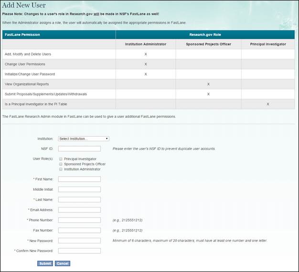The image size is (299, 272).
Task: Click the password requirements hint text
Action: pos(190,241)
